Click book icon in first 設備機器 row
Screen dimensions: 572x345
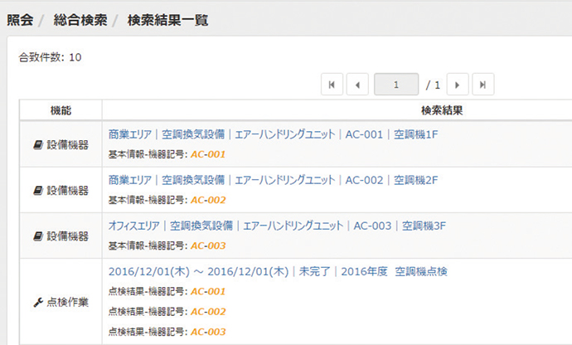pos(36,144)
